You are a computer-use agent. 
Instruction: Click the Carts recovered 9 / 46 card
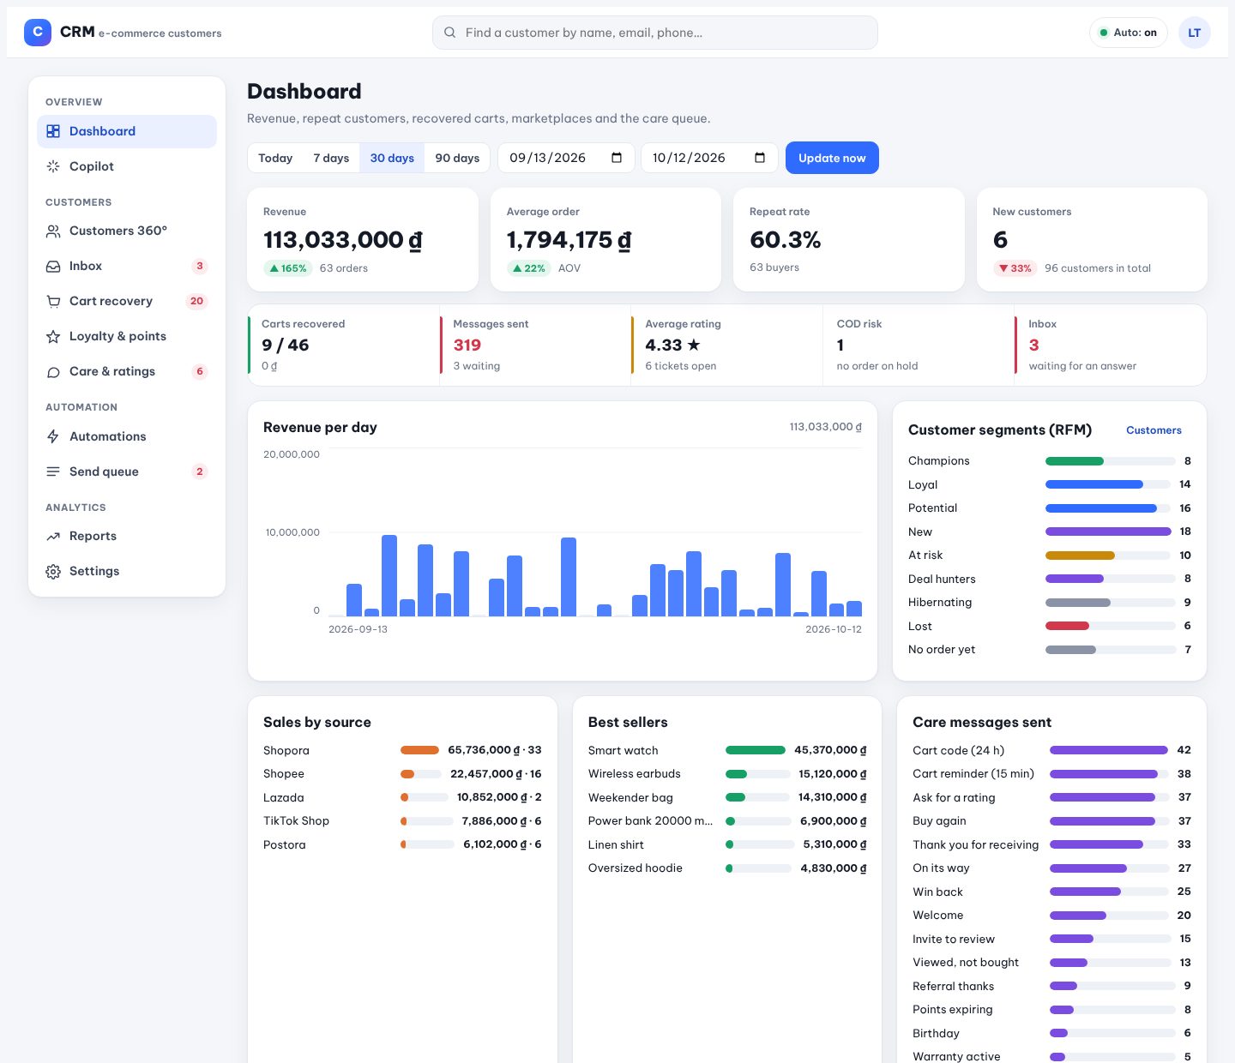pos(343,345)
